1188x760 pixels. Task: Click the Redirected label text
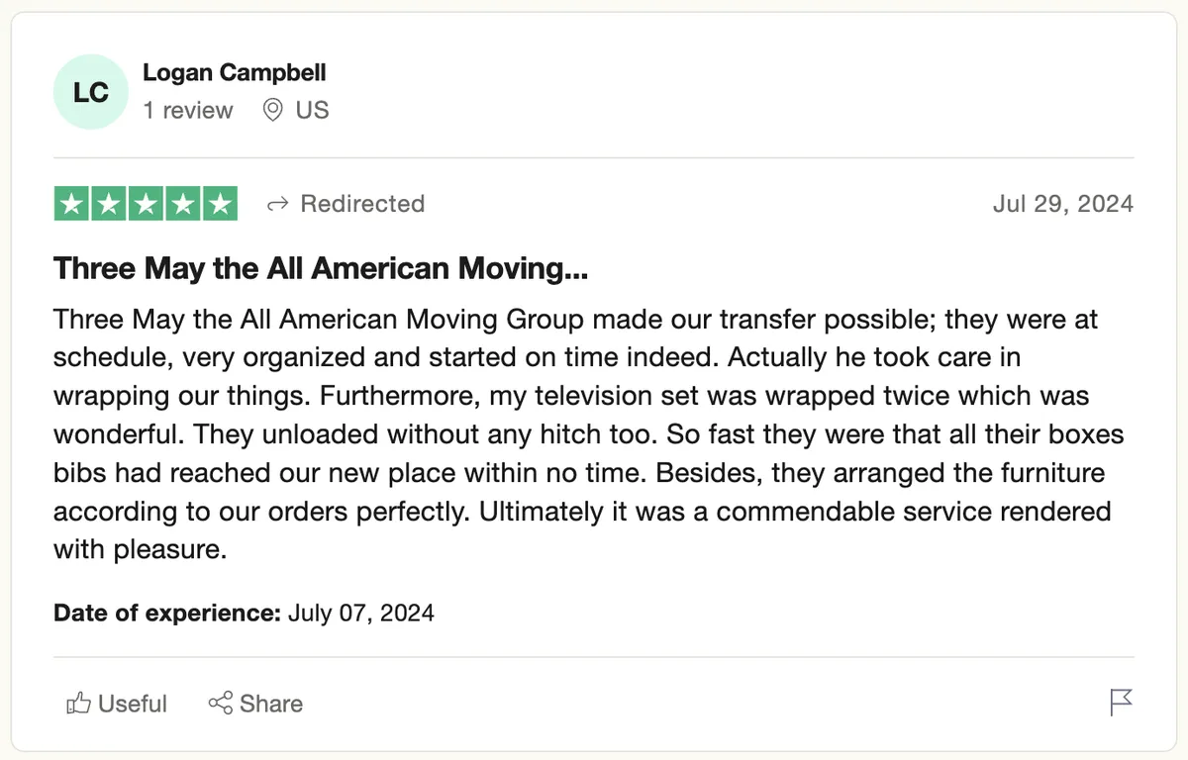pos(362,204)
